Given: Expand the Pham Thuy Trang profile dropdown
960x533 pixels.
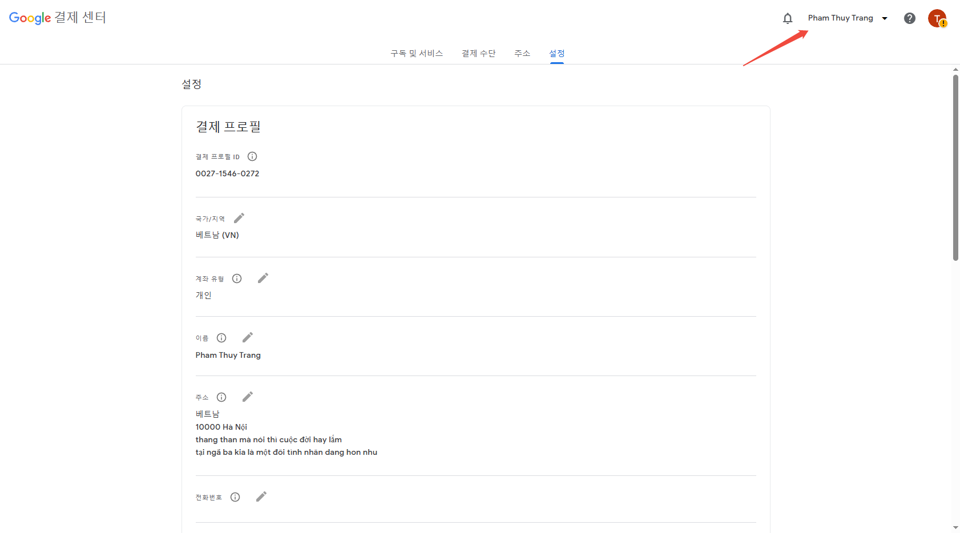Looking at the screenshot, I should pos(848,18).
